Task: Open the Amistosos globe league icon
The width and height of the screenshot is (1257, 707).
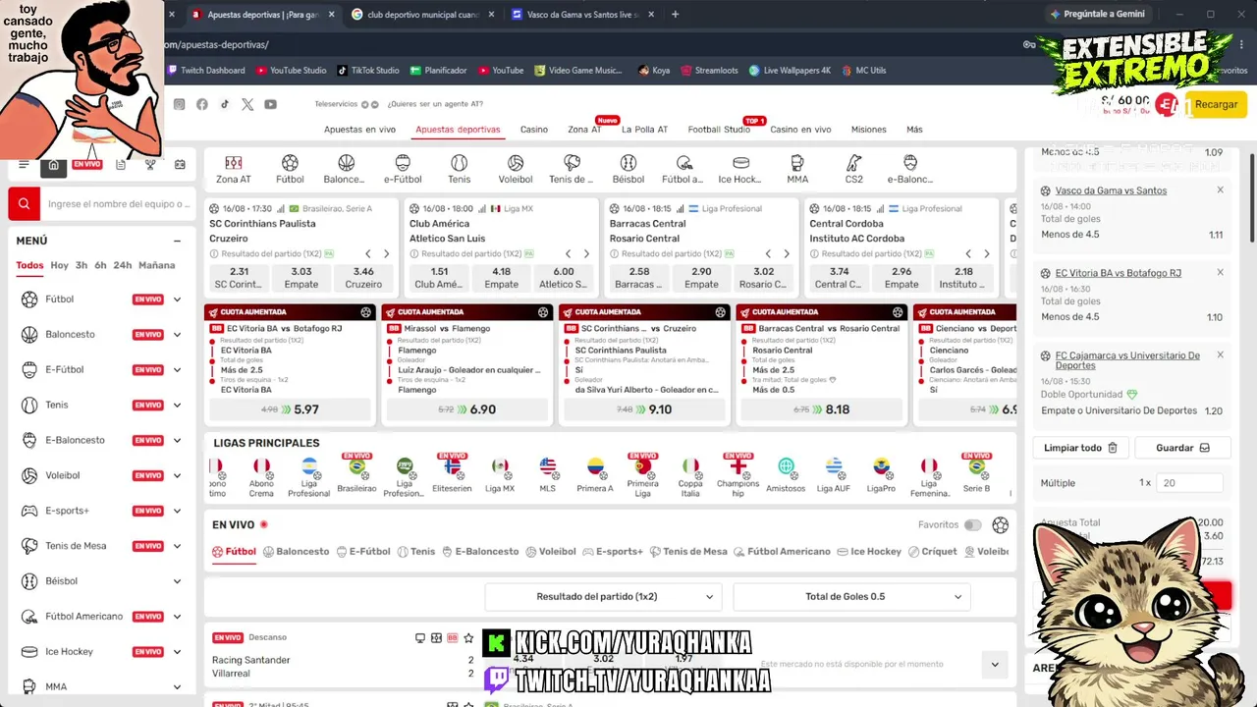Action: [786, 466]
